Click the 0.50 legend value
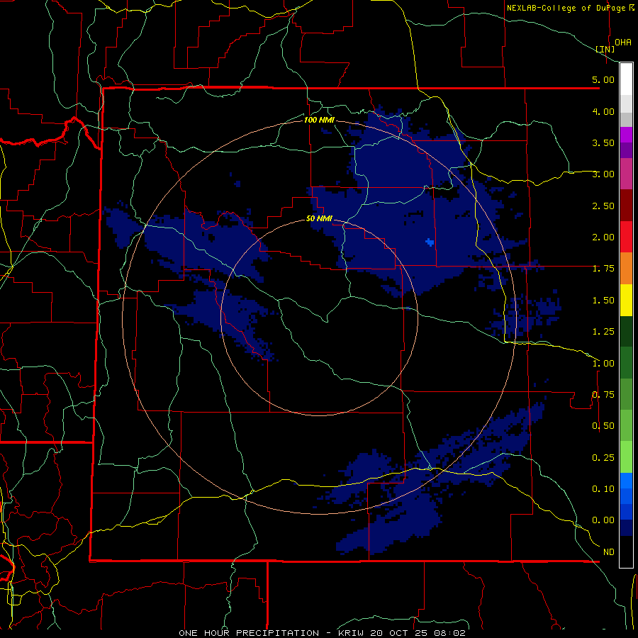This screenshot has width=638, height=638. (603, 426)
